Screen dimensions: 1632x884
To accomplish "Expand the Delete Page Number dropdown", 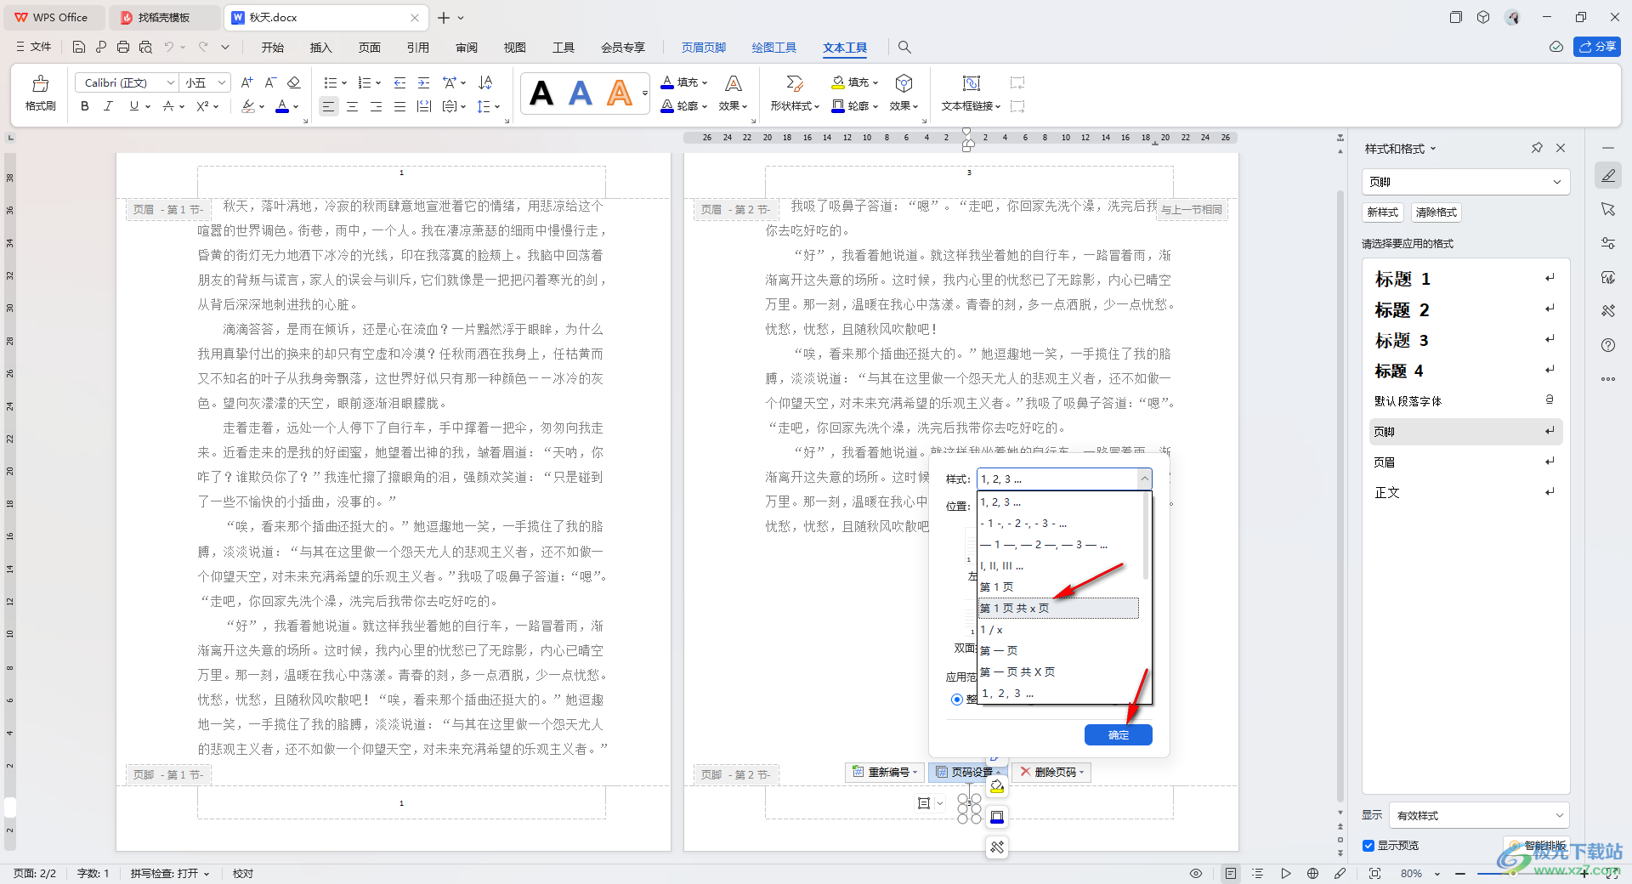I will tap(1051, 772).
